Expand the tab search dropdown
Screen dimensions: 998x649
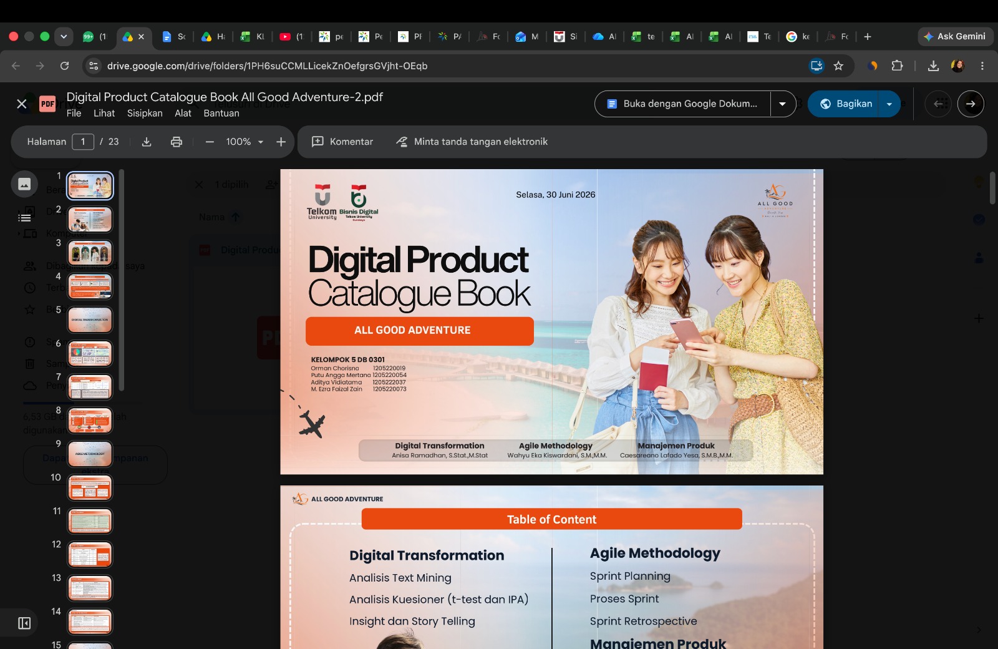64,36
